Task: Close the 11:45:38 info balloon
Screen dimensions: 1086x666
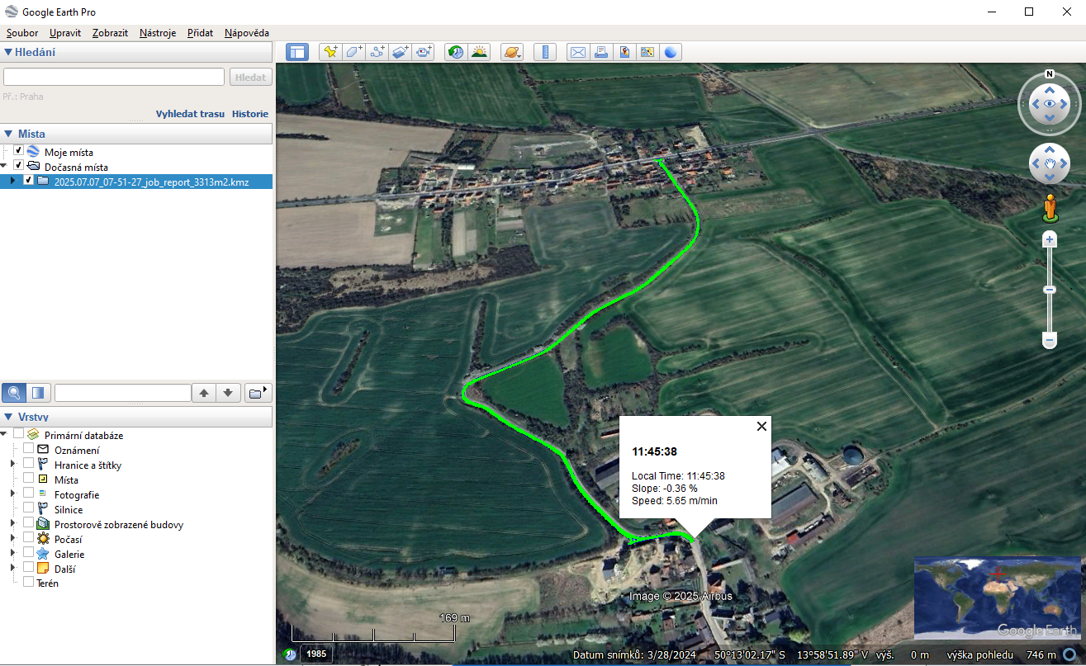Action: click(x=761, y=426)
